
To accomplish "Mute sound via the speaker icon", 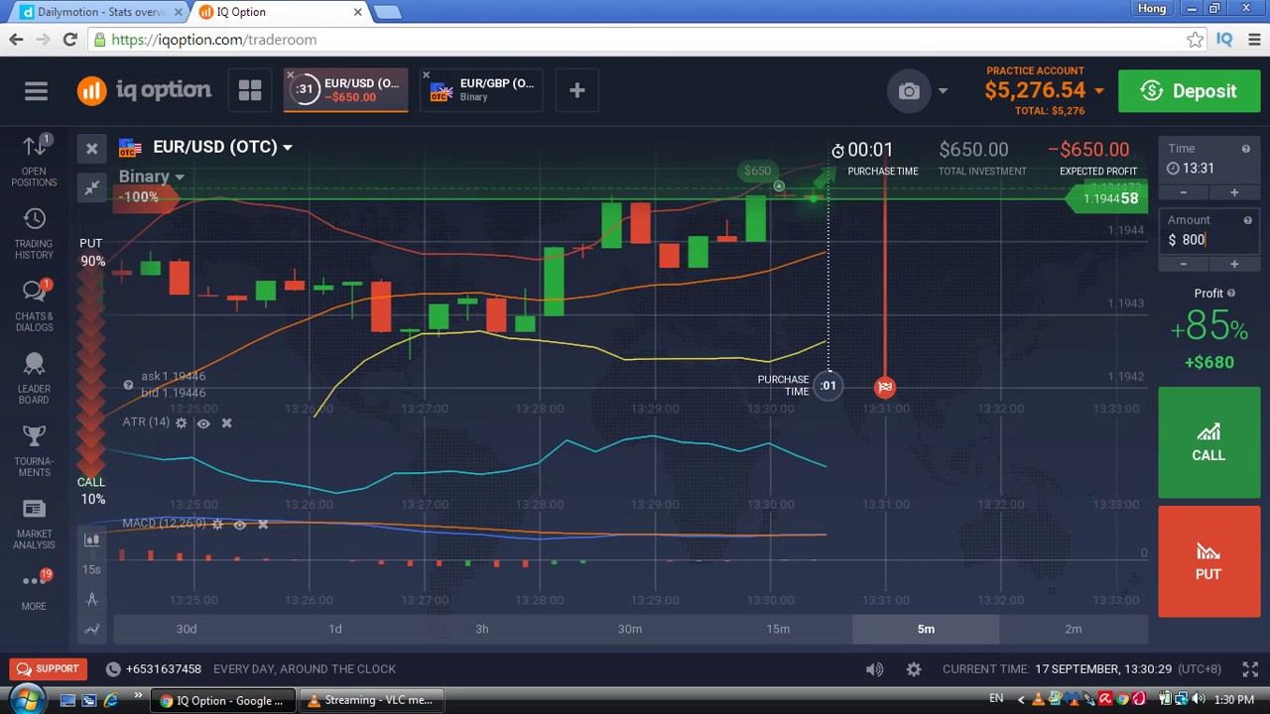I will coord(874,669).
